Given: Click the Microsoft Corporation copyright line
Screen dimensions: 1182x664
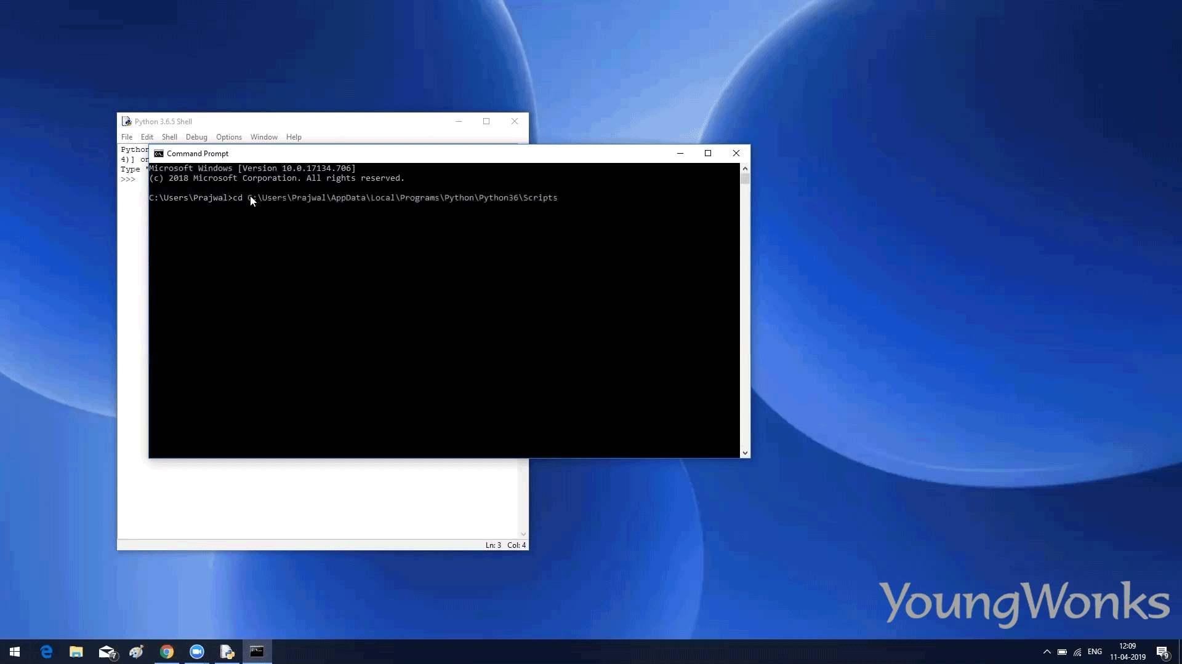Looking at the screenshot, I should (x=276, y=178).
